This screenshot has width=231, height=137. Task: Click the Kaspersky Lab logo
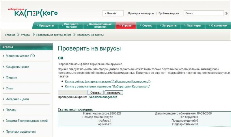(x=33, y=12)
